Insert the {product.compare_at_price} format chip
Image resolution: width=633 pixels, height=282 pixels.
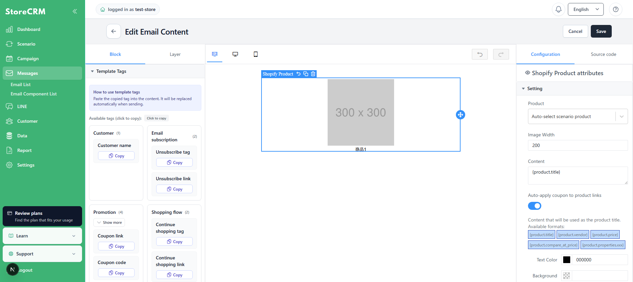tap(554, 245)
